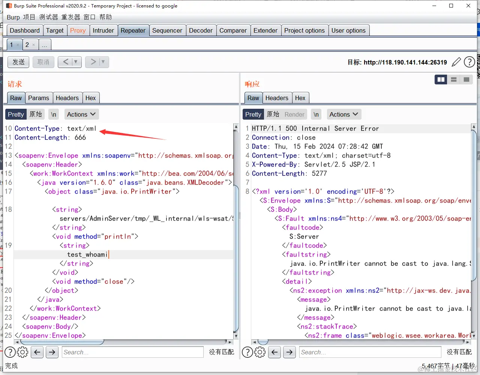
Task: Open request Hex tab
Action: 90,98
